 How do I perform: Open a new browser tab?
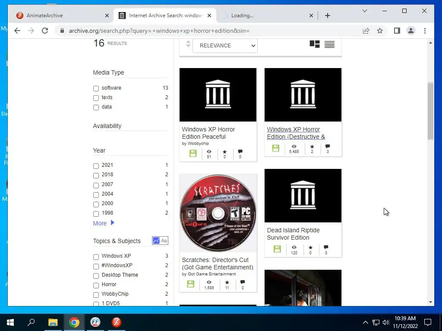(328, 16)
